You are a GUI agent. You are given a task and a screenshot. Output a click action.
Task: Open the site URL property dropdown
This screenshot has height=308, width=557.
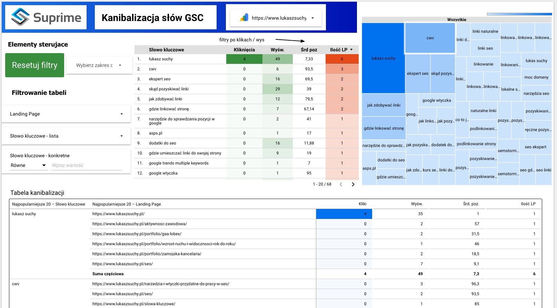(x=312, y=18)
